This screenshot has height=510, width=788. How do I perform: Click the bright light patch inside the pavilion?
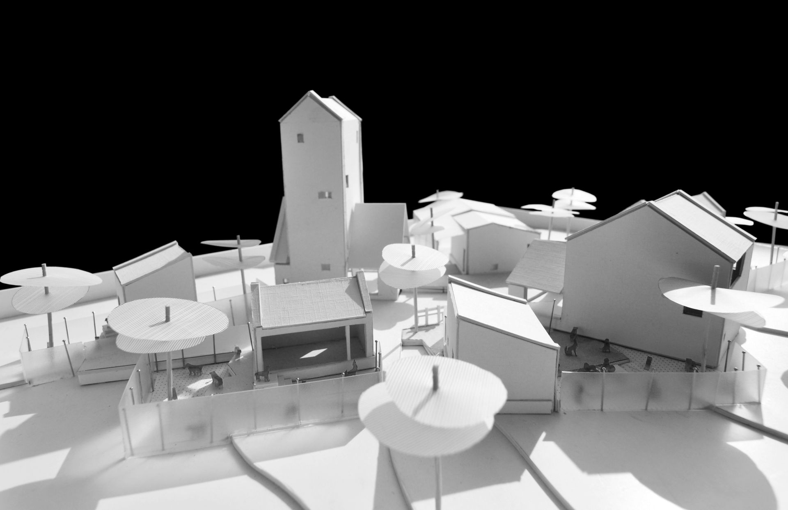point(315,354)
